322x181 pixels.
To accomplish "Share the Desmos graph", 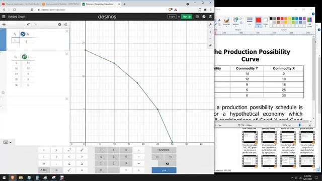I will [x=197, y=17].
